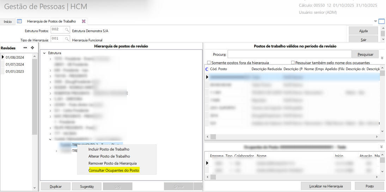This screenshot has width=386, height=192.
Task: Click the form icon beside the Início tab
Action: [19, 21]
